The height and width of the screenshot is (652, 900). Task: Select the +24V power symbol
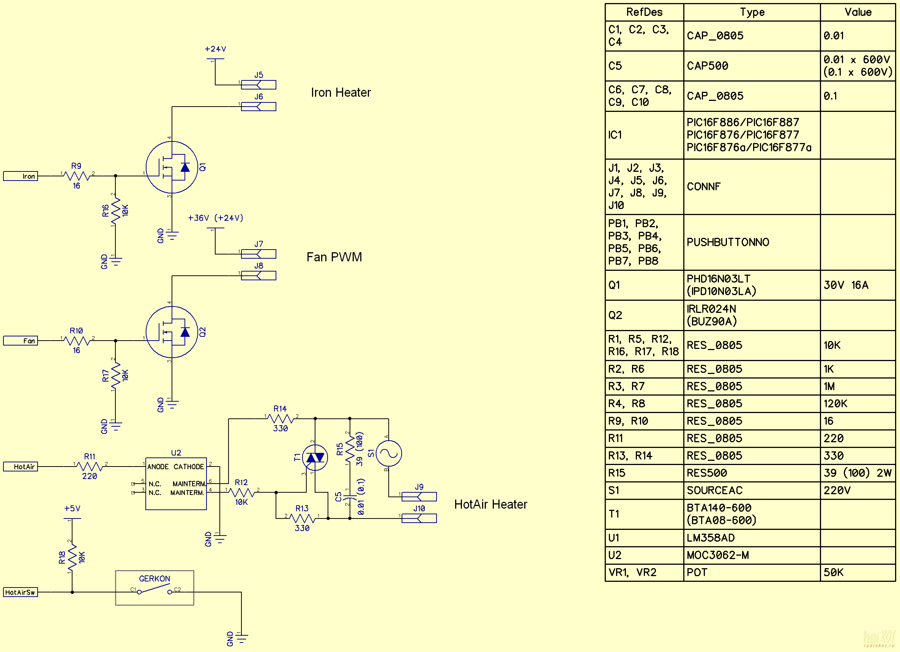[215, 59]
